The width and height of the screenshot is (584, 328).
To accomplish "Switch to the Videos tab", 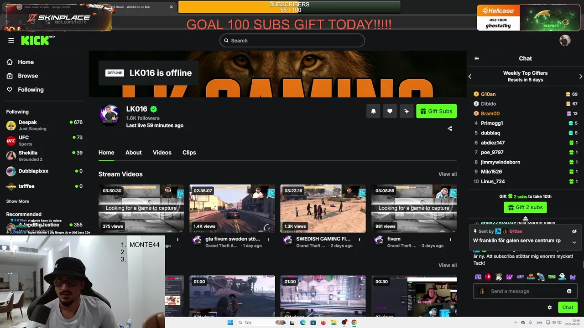I will click(x=162, y=153).
